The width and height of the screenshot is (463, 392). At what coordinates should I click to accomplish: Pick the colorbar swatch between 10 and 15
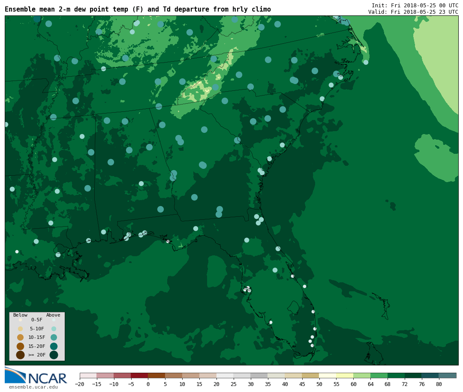pos(191,375)
